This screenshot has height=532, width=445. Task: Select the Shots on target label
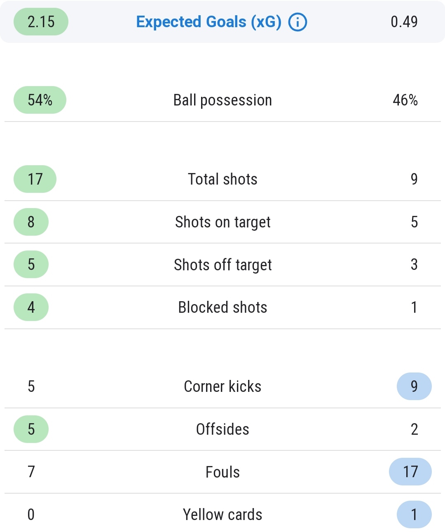(222, 222)
